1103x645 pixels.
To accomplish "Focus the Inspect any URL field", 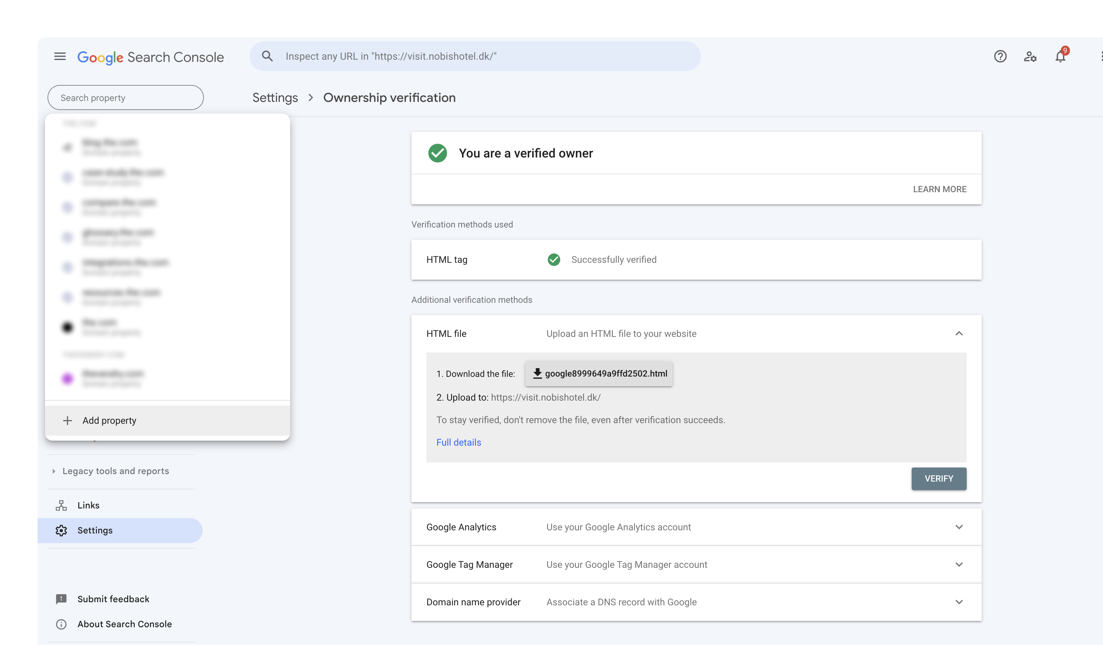I will tap(475, 57).
